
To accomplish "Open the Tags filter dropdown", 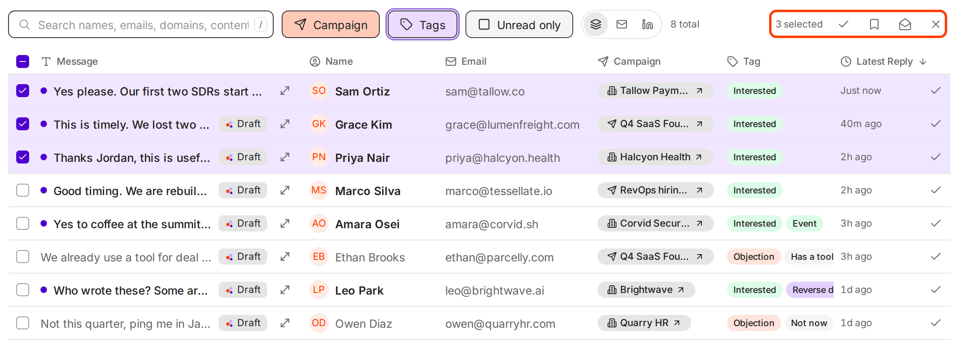I will pos(423,24).
